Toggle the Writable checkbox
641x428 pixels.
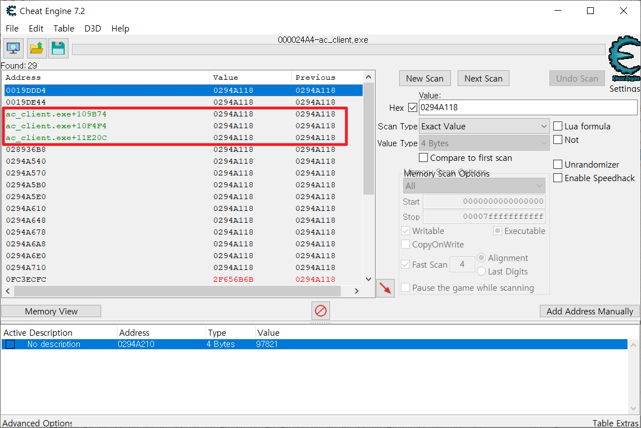click(x=405, y=231)
